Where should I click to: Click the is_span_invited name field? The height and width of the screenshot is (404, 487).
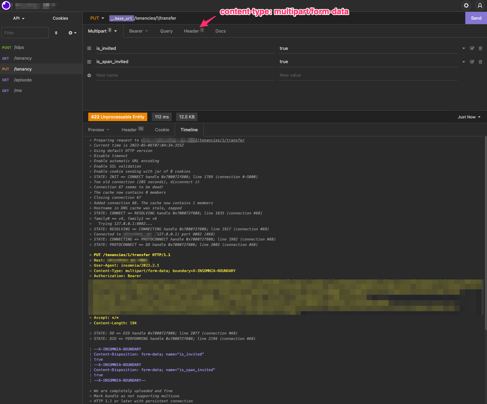pos(185,62)
